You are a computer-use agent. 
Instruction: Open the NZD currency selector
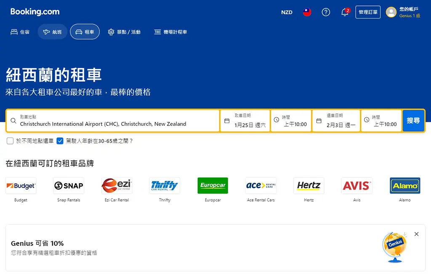[287, 12]
